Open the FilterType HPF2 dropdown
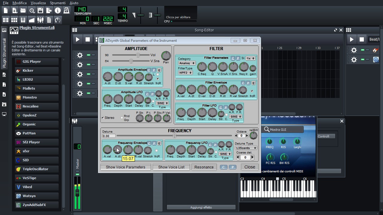Image resolution: width=383 pixels, height=215 pixels. pyautogui.click(x=186, y=73)
